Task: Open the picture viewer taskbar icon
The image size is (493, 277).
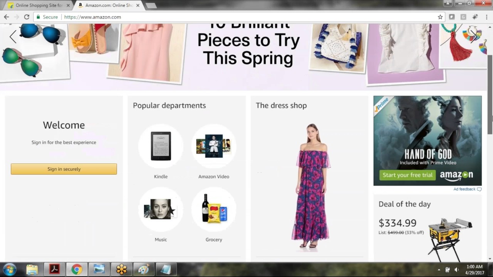Action: click(99, 270)
